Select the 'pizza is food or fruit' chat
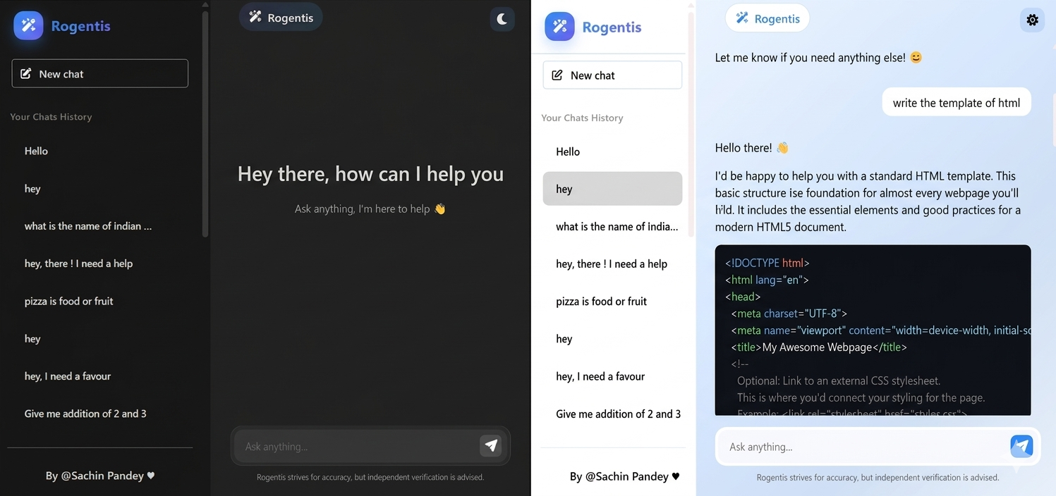Image resolution: width=1056 pixels, height=496 pixels. tap(68, 301)
